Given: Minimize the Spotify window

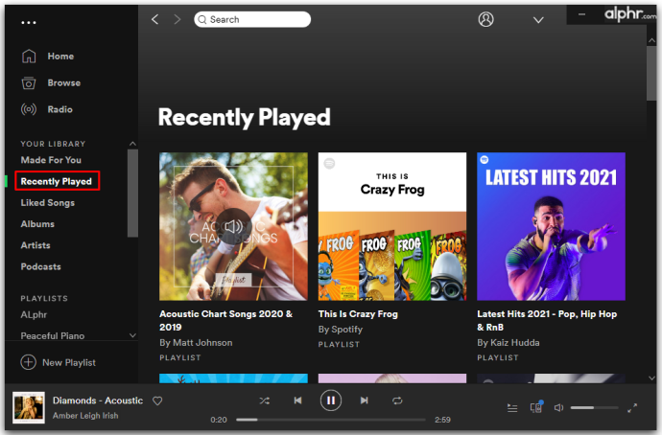Looking at the screenshot, I should 581,14.
